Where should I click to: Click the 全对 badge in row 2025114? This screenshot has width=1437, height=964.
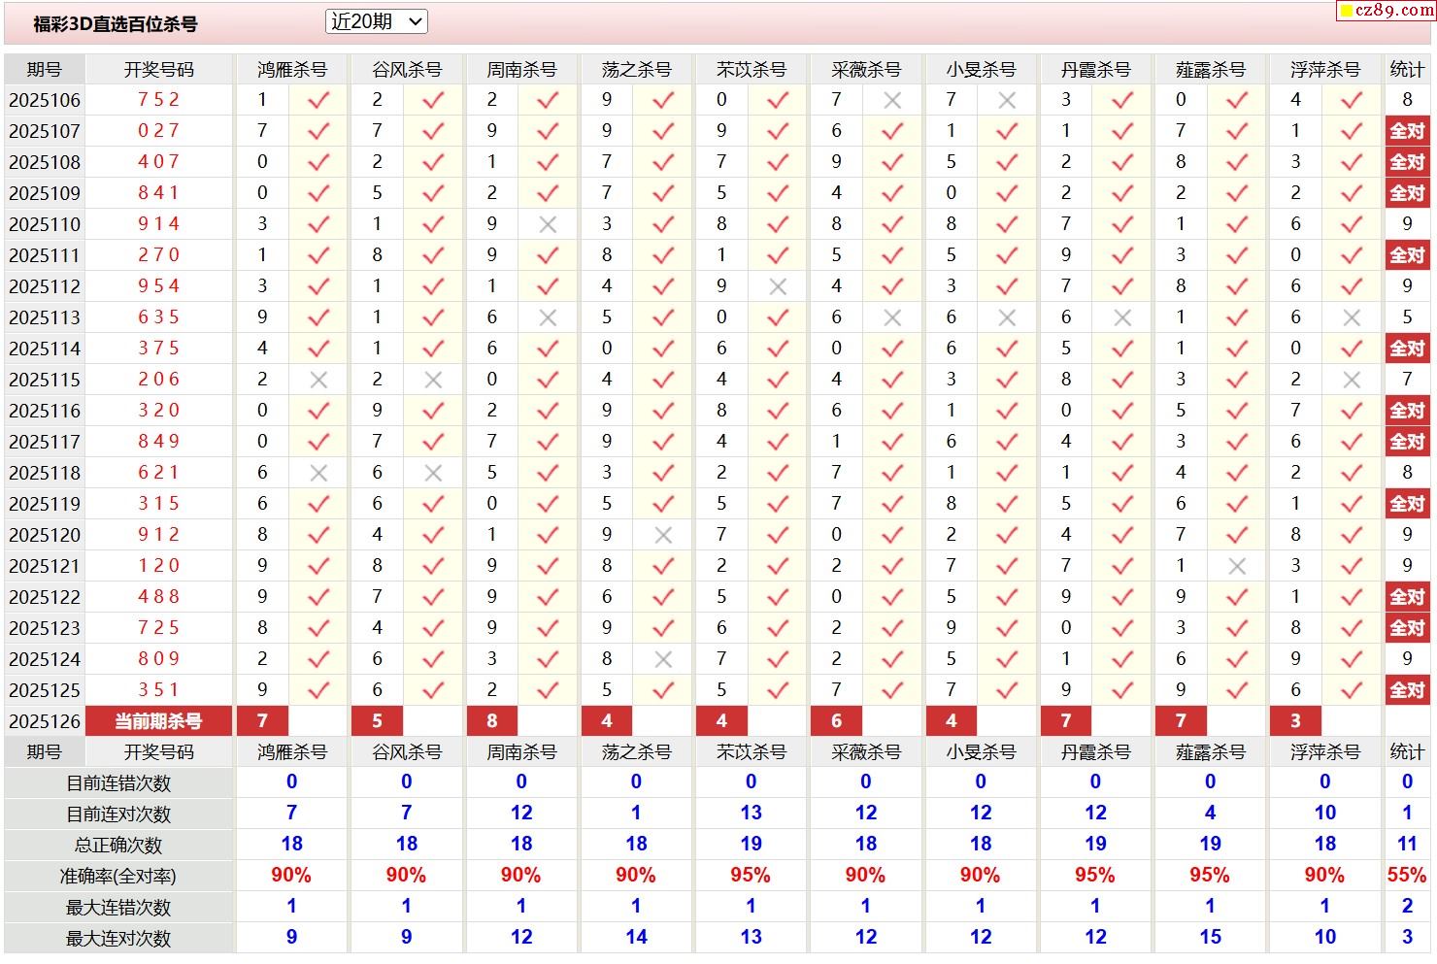(x=1407, y=349)
